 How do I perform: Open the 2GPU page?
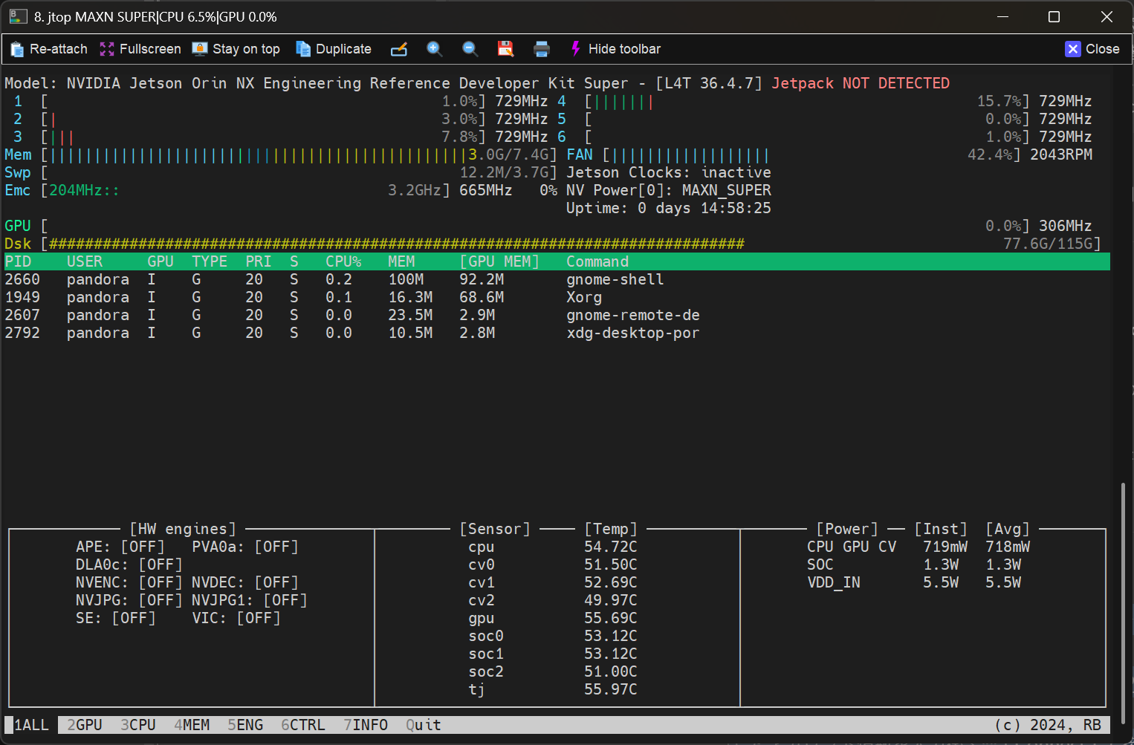click(85, 725)
